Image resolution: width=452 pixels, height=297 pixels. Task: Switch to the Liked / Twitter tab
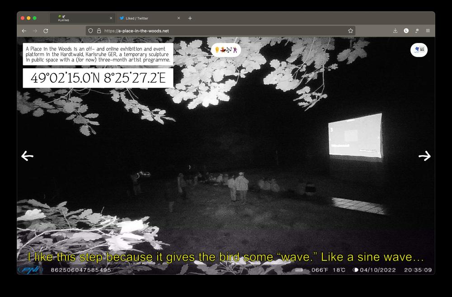coord(150,18)
